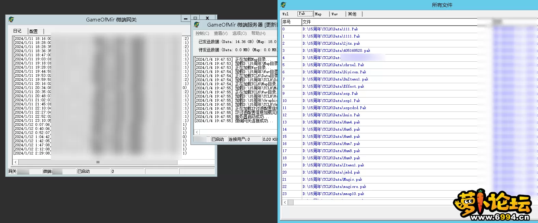
Task: Maximize the 微端网关 window
Action: pos(195,18)
